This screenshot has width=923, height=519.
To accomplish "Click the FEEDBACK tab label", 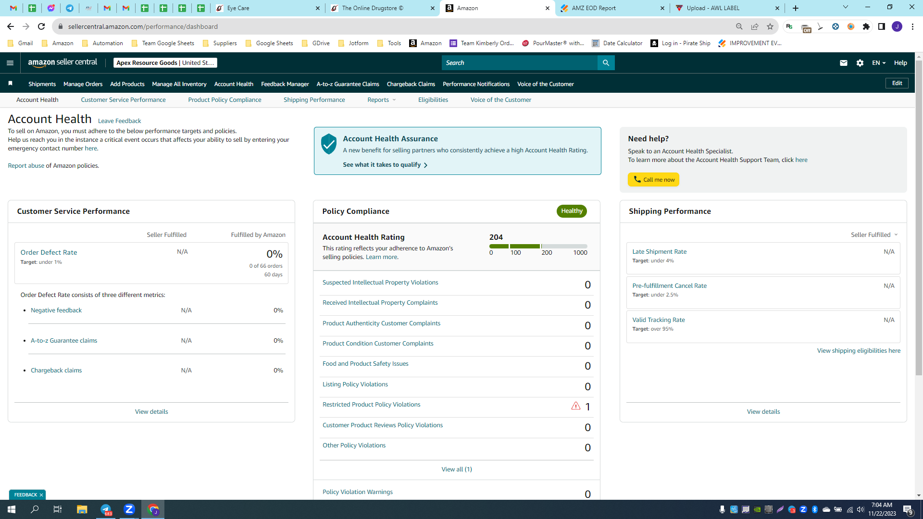I will pos(25,495).
